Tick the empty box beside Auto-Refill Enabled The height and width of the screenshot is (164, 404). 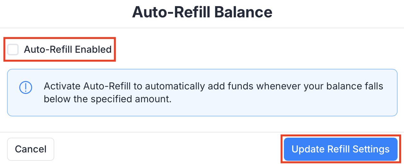click(13, 50)
